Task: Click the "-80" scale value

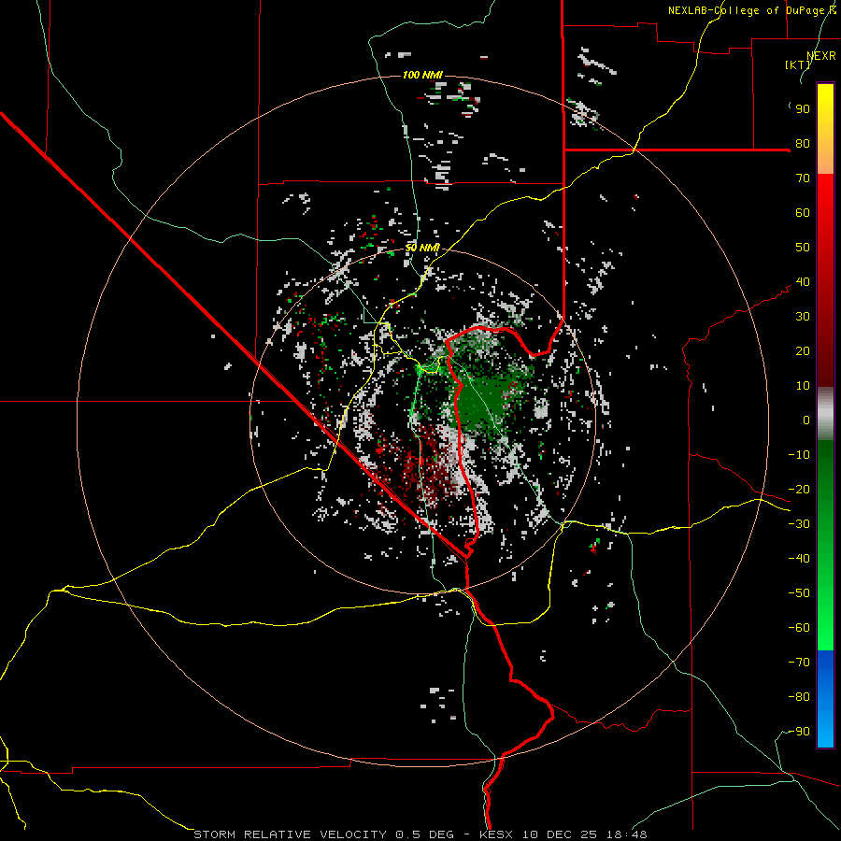Action: 799,697
